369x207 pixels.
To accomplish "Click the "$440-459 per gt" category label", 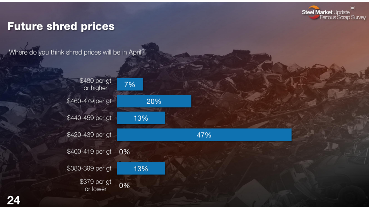I will (x=89, y=118).
